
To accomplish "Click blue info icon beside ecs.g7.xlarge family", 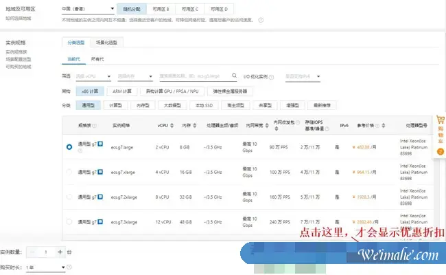I will tap(100, 173).
